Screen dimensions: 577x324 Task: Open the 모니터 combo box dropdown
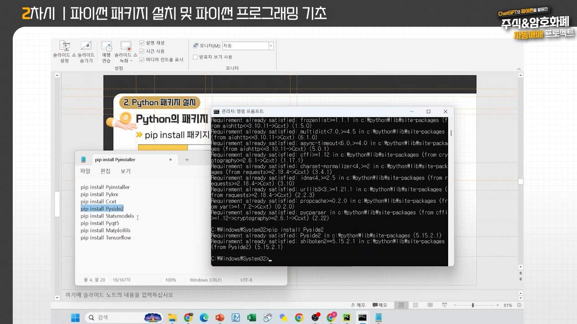(x=271, y=46)
